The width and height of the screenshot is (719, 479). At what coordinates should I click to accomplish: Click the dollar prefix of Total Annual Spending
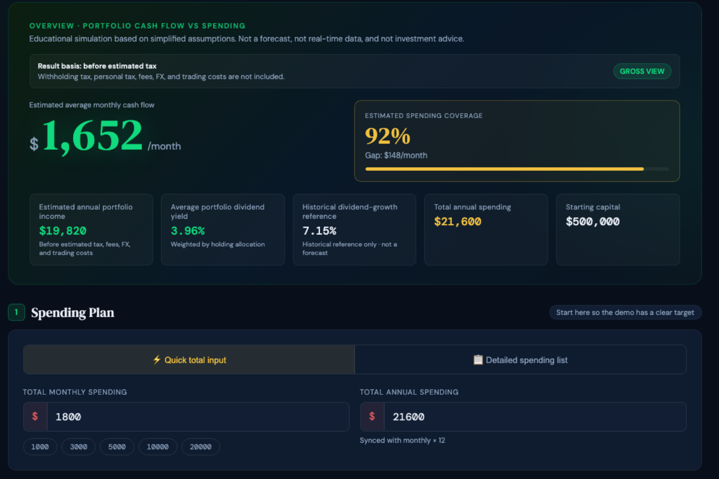coord(372,417)
